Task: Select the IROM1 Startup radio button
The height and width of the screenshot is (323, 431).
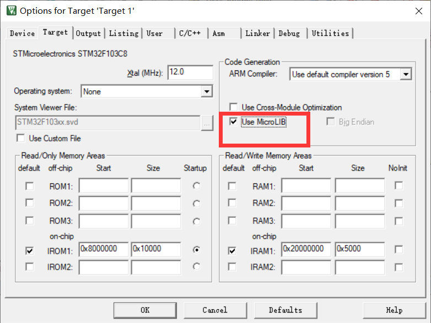Action: point(196,250)
